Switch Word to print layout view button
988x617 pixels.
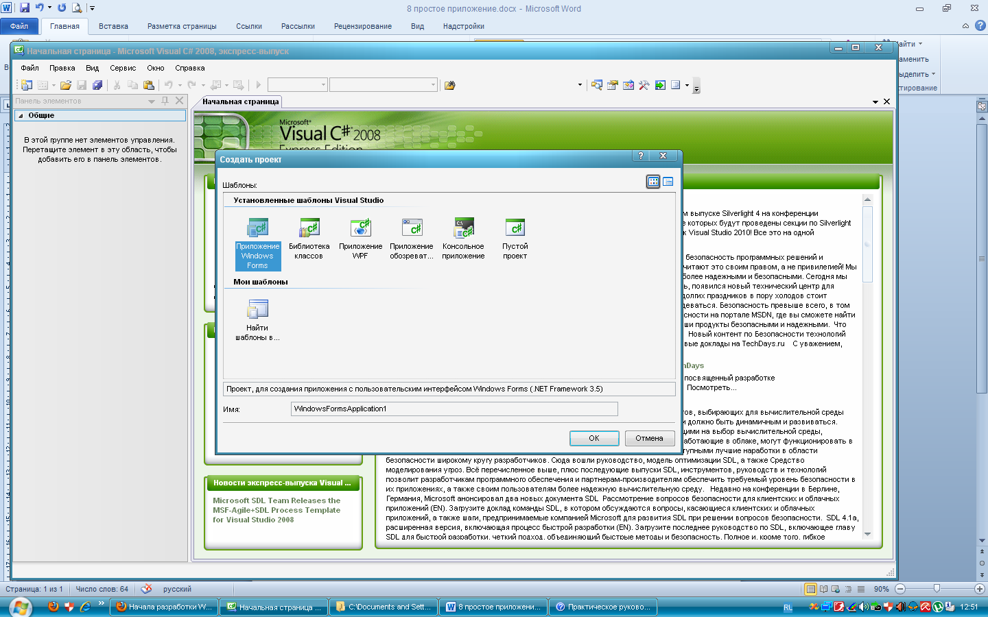810,589
